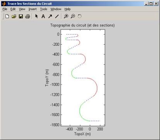This screenshot has height=140, width=160.
Task: Choose the Insert Arrow tool
Action: click(x=50, y=16)
